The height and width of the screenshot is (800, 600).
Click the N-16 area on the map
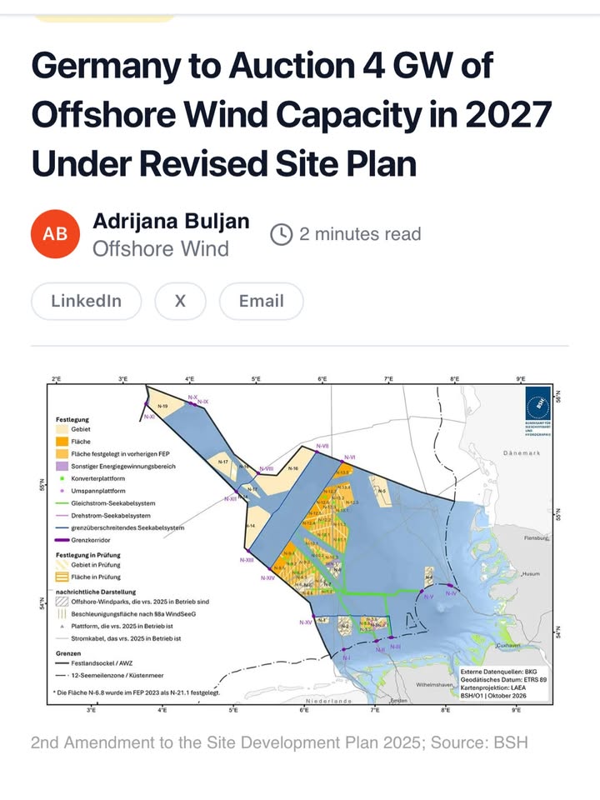click(x=292, y=467)
